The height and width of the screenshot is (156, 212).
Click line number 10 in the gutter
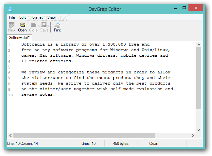click(10, 95)
